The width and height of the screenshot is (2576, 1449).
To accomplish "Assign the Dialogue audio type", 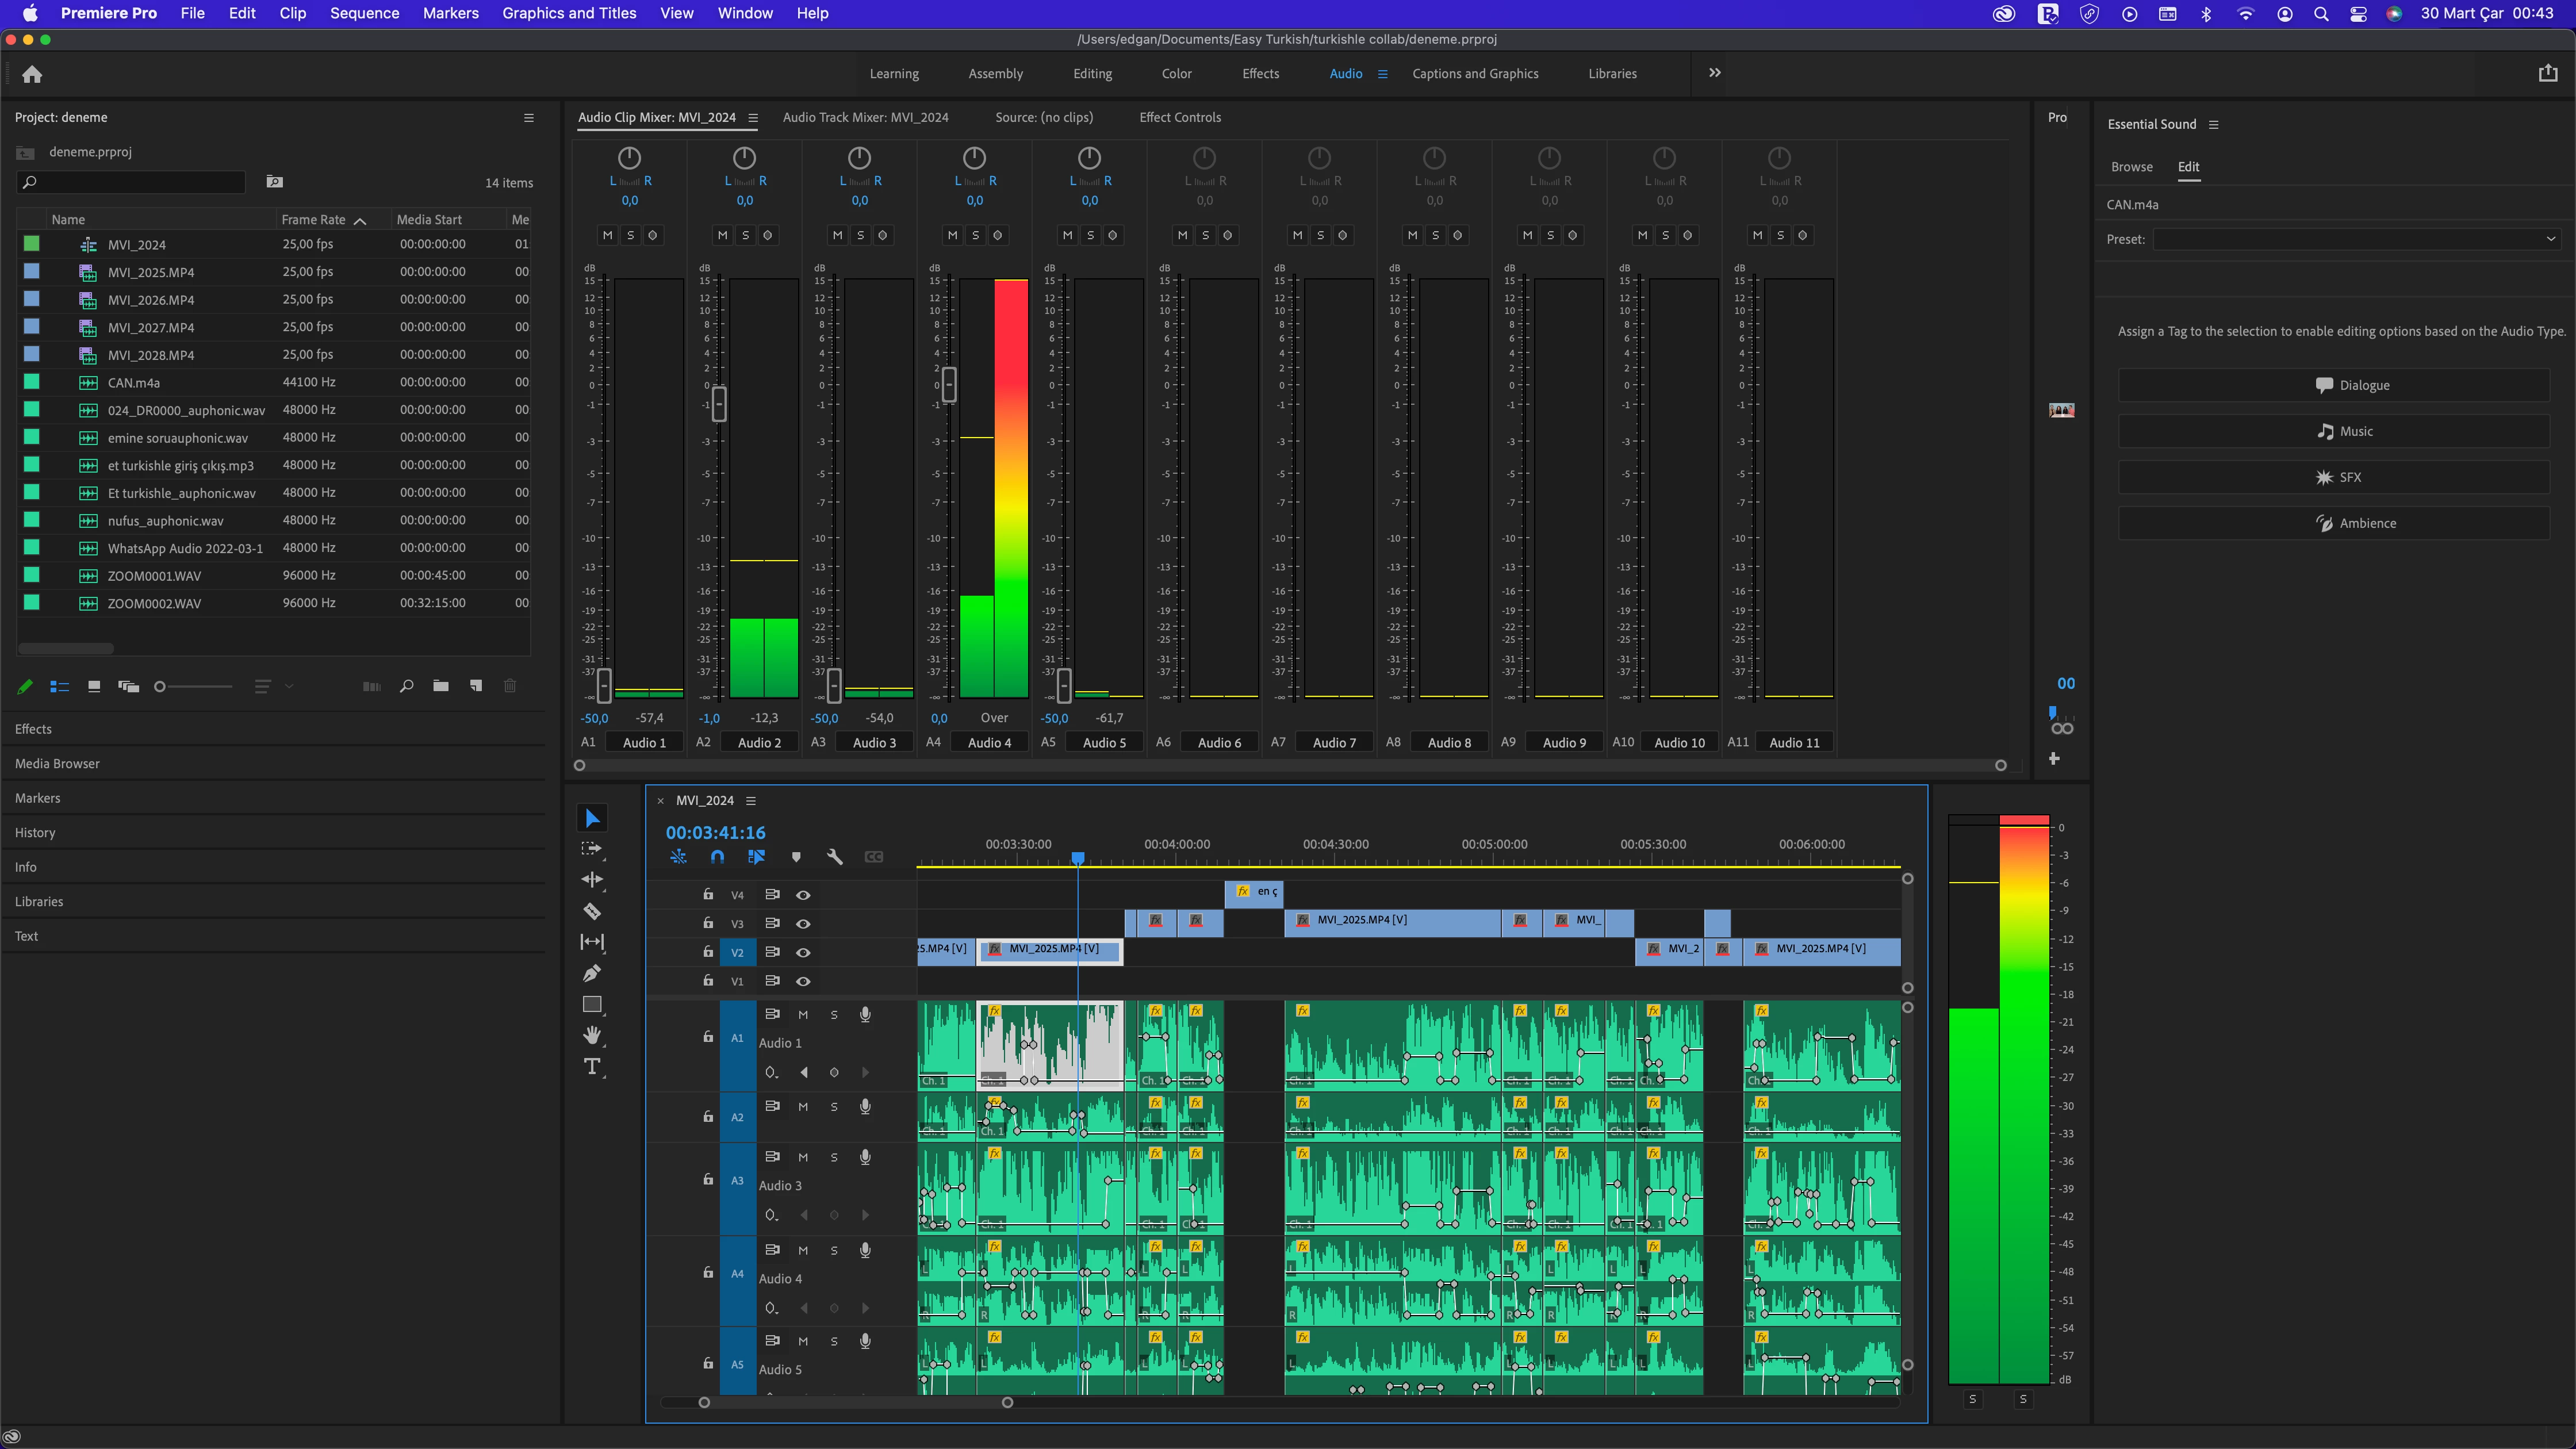I will pos(2334,385).
